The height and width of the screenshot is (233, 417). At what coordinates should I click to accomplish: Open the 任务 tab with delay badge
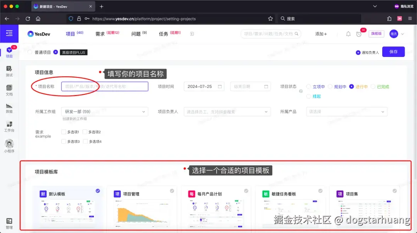coord(164,34)
